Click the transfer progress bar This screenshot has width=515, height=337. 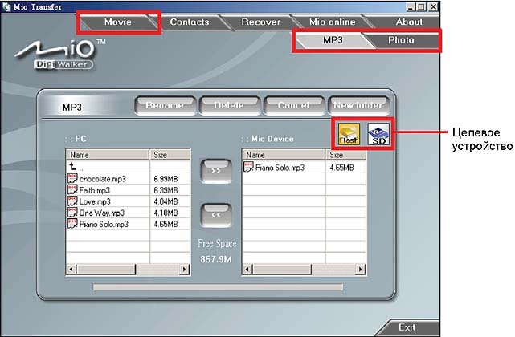coord(218,287)
